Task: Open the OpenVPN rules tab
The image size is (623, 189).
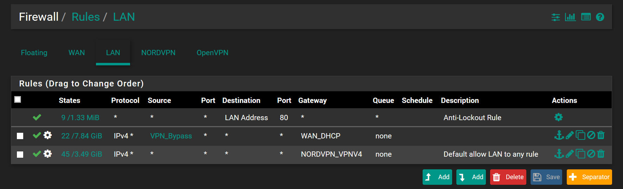Action: 212,53
